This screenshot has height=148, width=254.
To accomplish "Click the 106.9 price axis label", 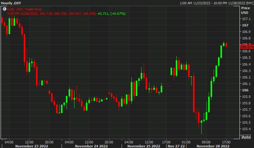I will [246, 32].
